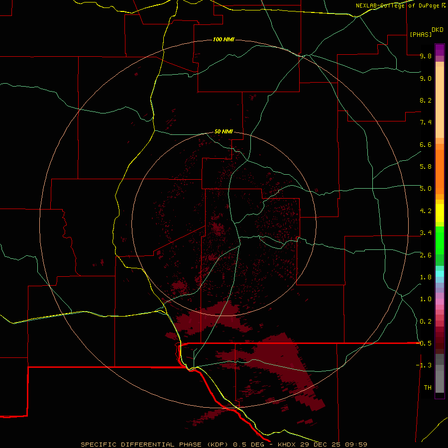Click the 50 NMI range ring label

[224, 132]
